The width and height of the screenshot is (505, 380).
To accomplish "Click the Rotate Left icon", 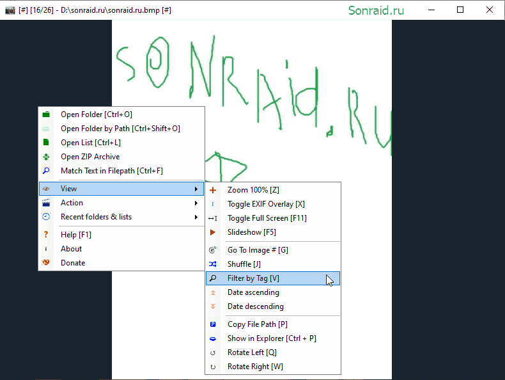I will click(213, 352).
